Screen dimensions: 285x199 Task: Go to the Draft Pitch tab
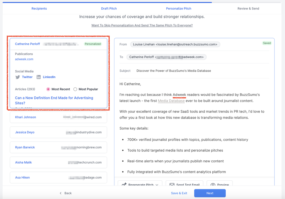109,9
